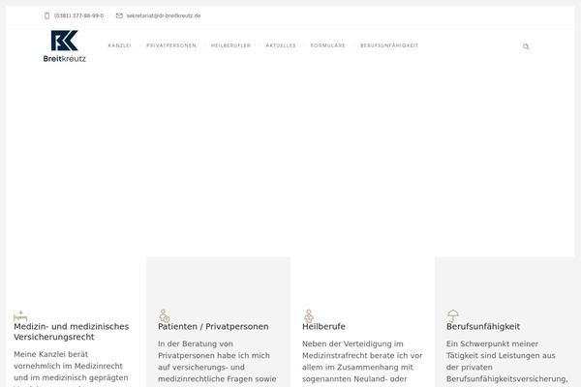Click the phone icon in top bar
The width and height of the screenshot is (581, 387).
(47, 15)
